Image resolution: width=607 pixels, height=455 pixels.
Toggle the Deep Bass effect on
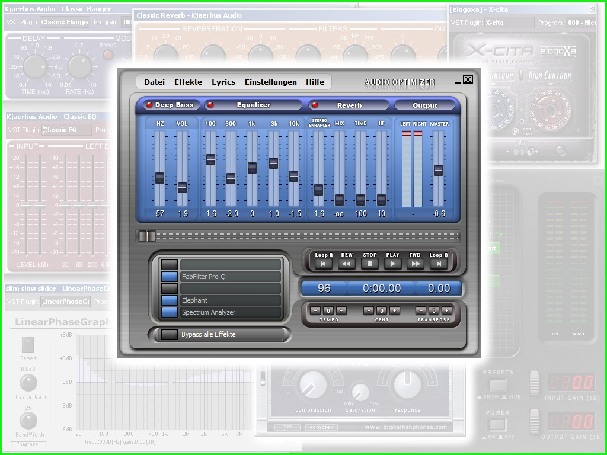pyautogui.click(x=149, y=105)
